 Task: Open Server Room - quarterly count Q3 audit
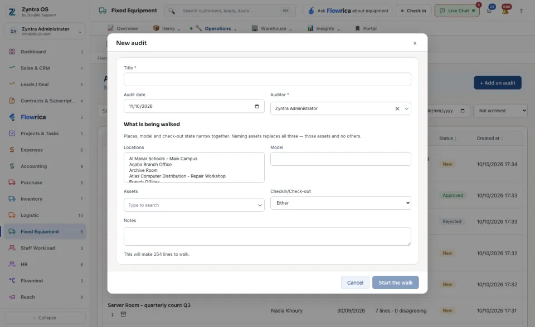pos(149,305)
